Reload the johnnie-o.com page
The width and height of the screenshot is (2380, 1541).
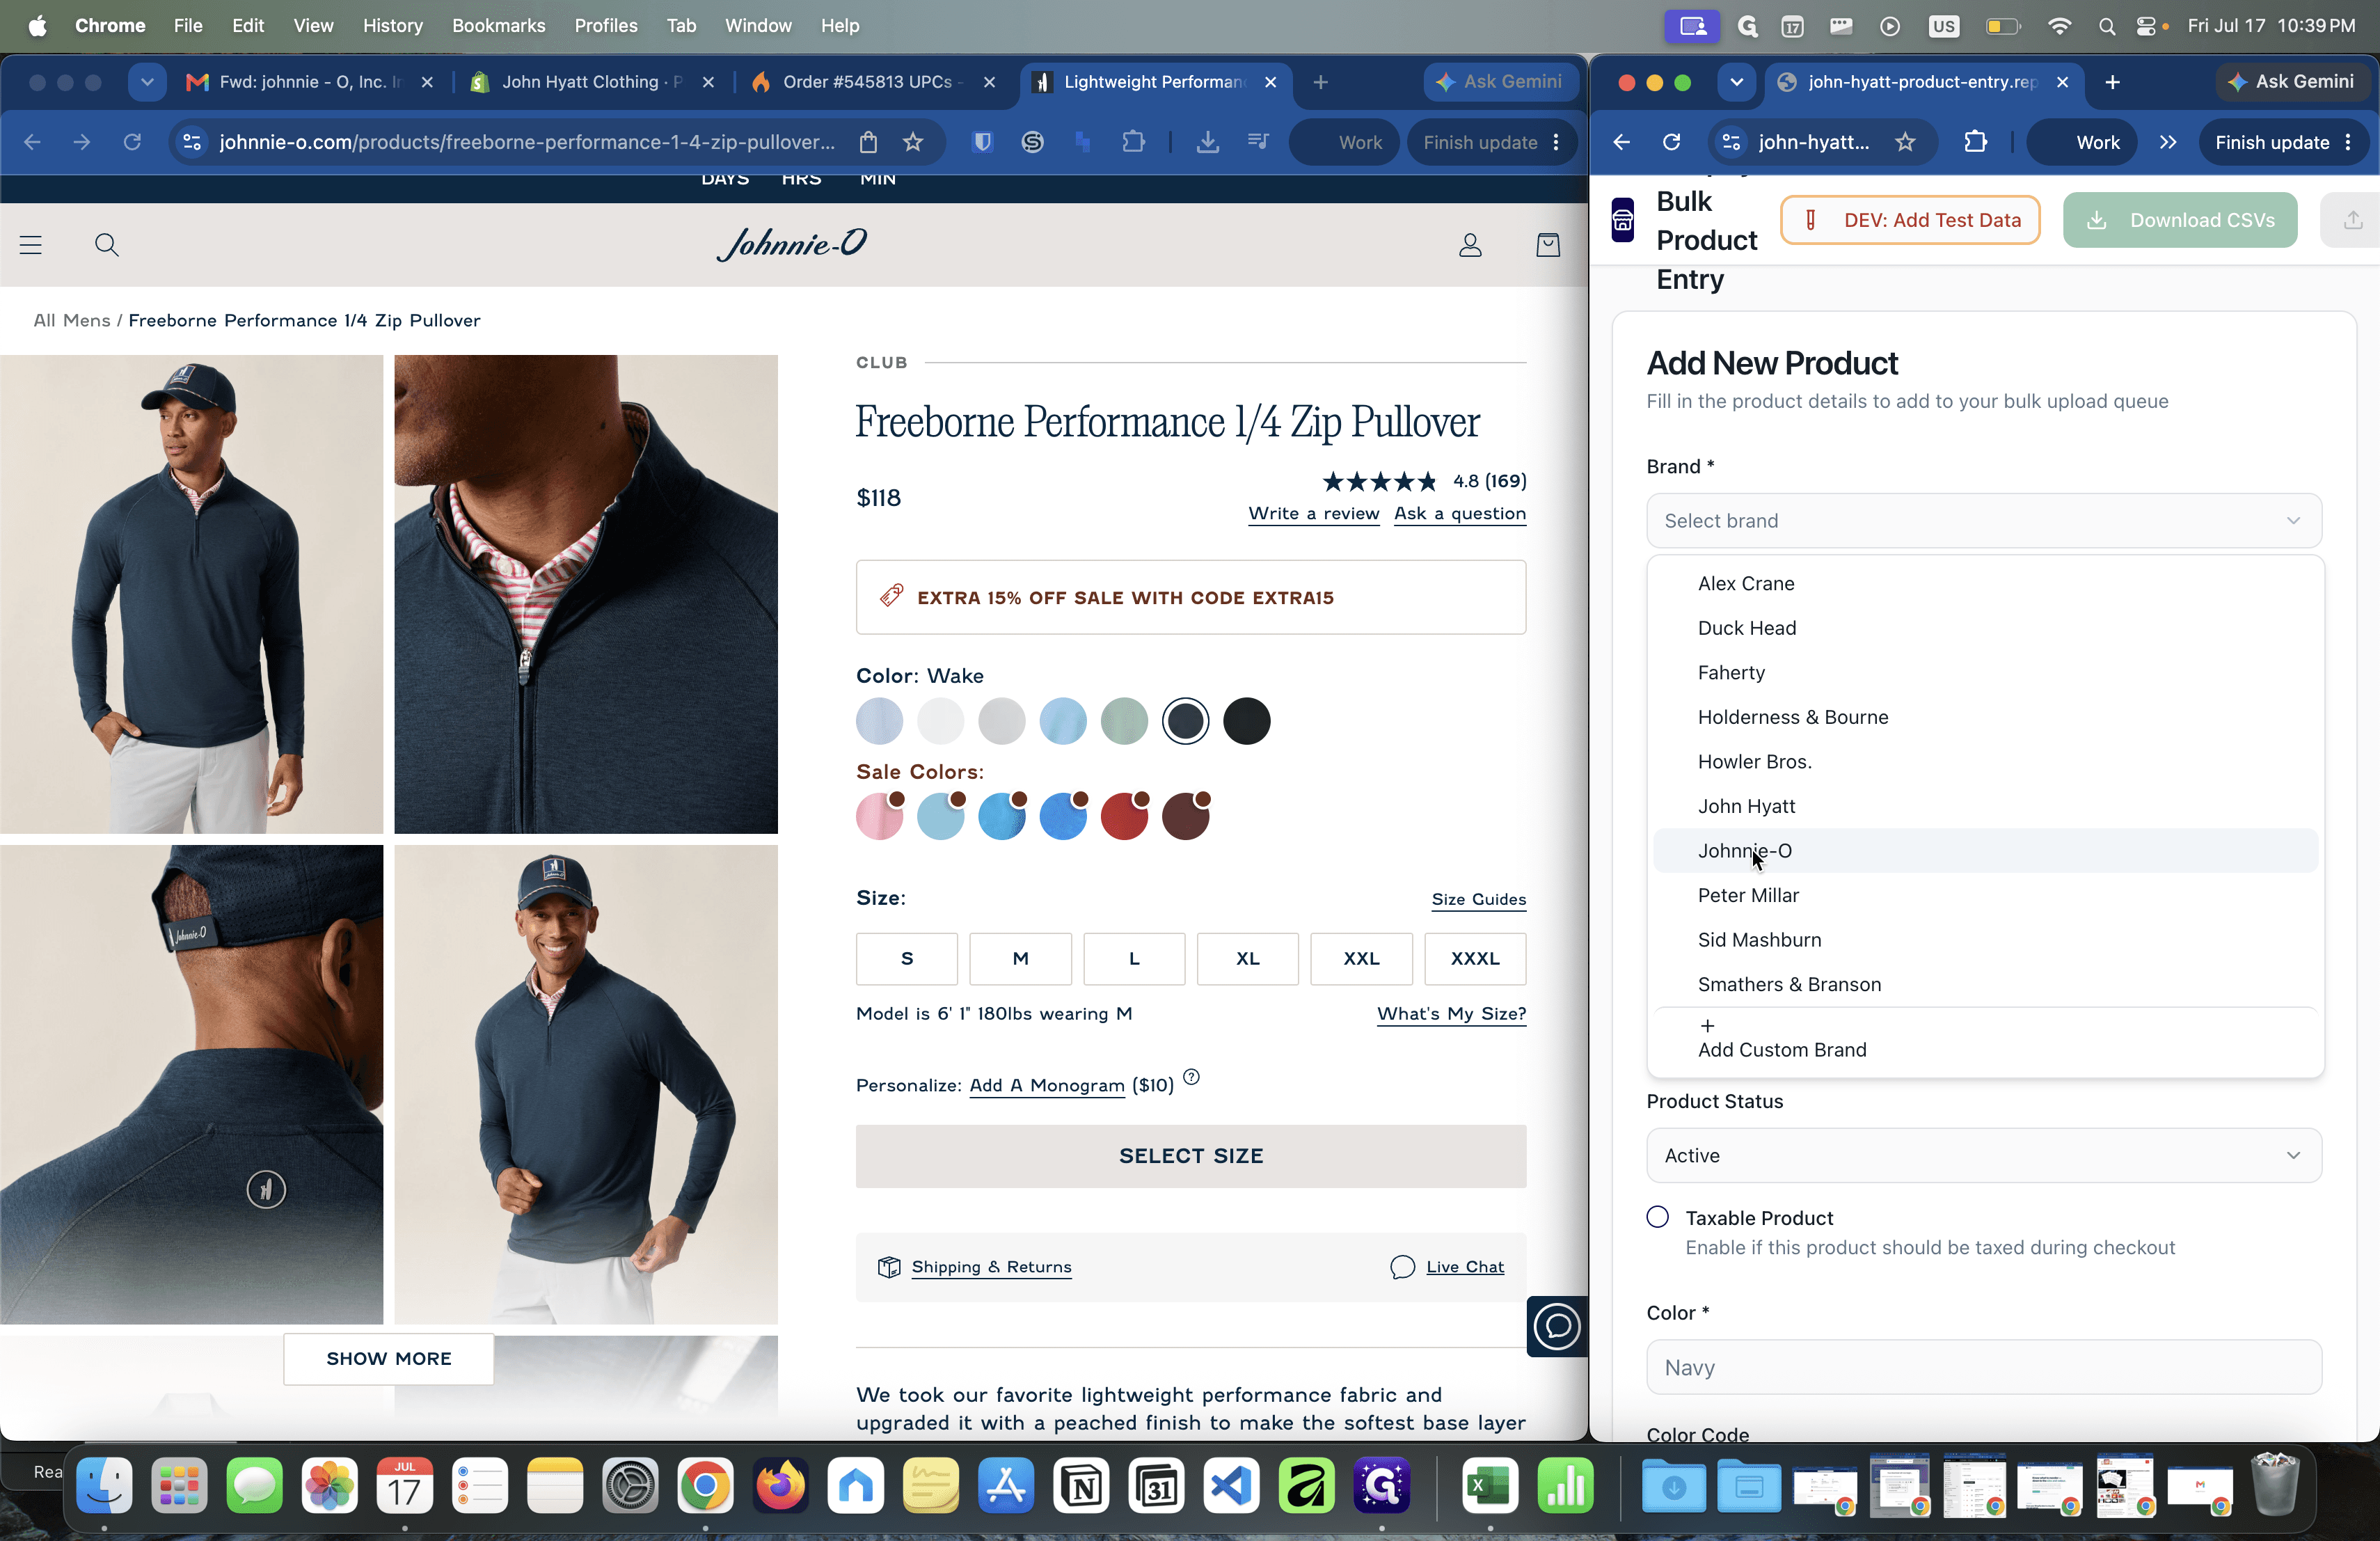click(x=132, y=142)
